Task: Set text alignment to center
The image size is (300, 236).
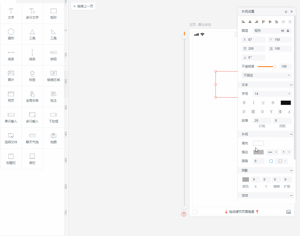Action: pos(253,112)
